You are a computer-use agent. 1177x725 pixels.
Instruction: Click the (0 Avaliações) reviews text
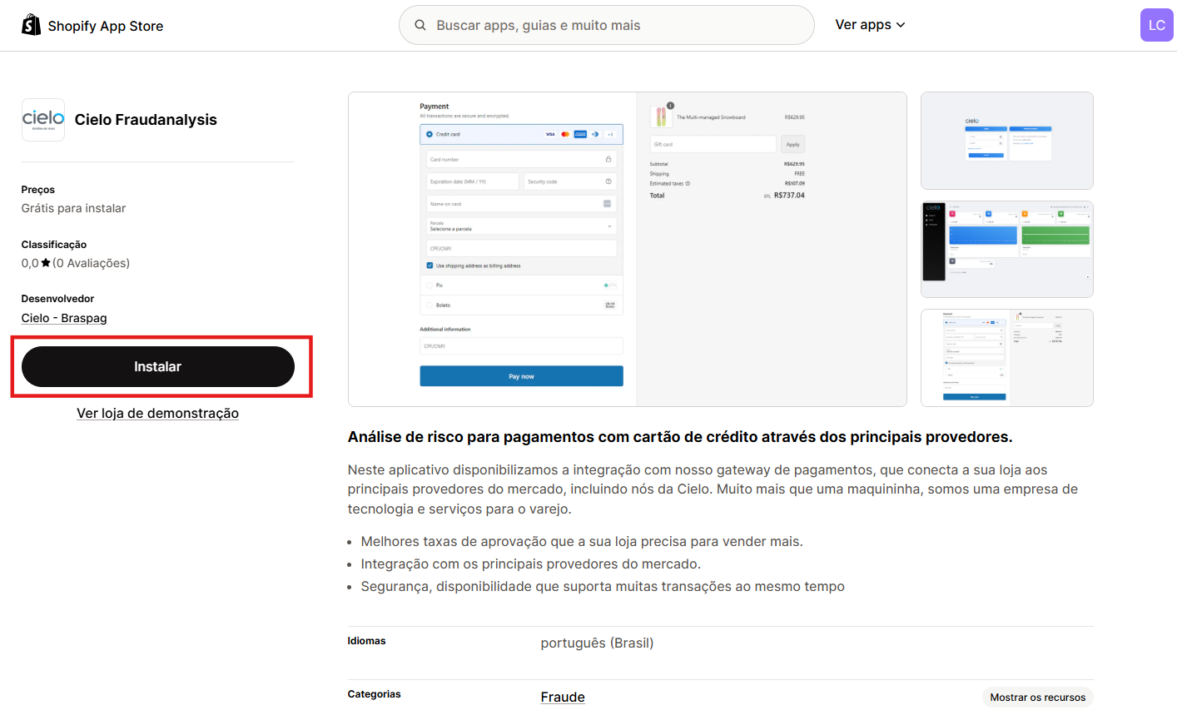[92, 263]
